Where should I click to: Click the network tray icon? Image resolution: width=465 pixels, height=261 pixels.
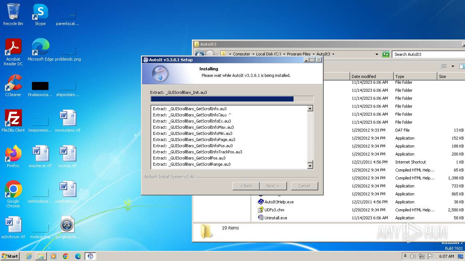pos(421,256)
